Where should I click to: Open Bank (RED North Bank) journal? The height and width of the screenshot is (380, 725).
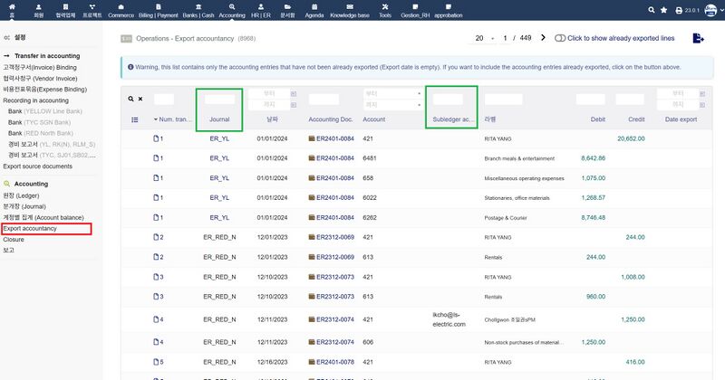[41, 133]
